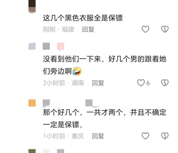Select the comment text 这几个黑色衣服全是保镖
Image resolution: width=178 pixels, height=153 pixels.
point(83,18)
